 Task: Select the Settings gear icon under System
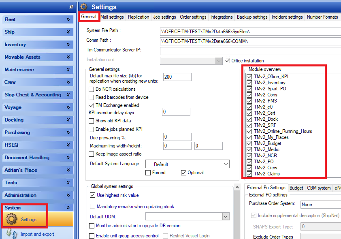click(x=12, y=219)
